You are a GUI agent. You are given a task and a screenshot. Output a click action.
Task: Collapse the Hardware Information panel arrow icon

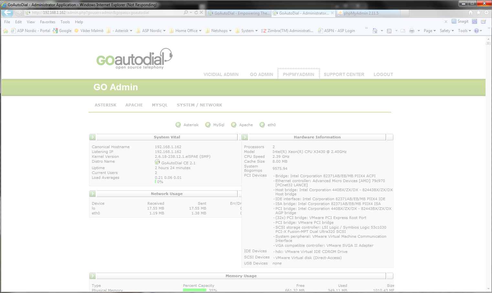point(245,137)
